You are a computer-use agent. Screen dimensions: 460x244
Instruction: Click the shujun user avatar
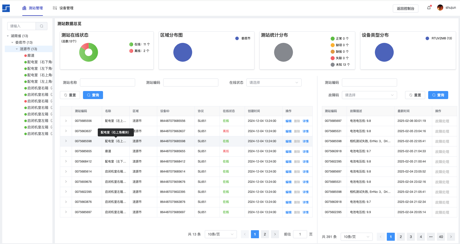tap(440, 8)
